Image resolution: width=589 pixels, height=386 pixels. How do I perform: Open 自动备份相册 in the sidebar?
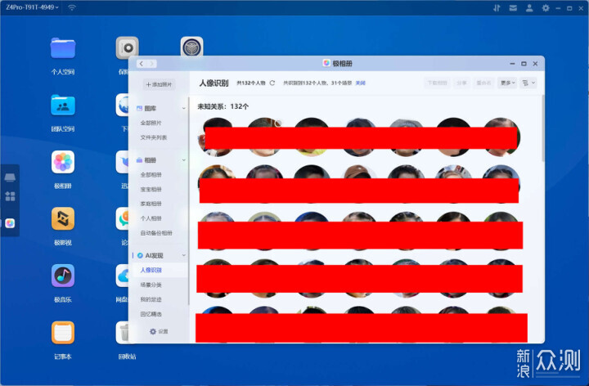coord(156,233)
